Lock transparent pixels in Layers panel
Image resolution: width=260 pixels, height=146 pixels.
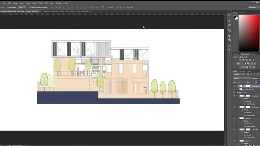238,82
